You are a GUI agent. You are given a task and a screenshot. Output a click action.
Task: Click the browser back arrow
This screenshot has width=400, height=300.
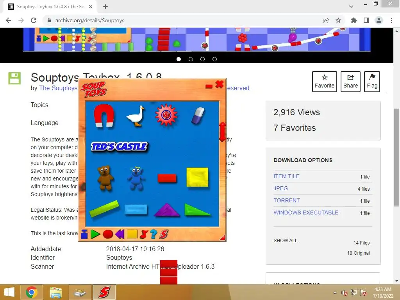[x=9, y=20]
